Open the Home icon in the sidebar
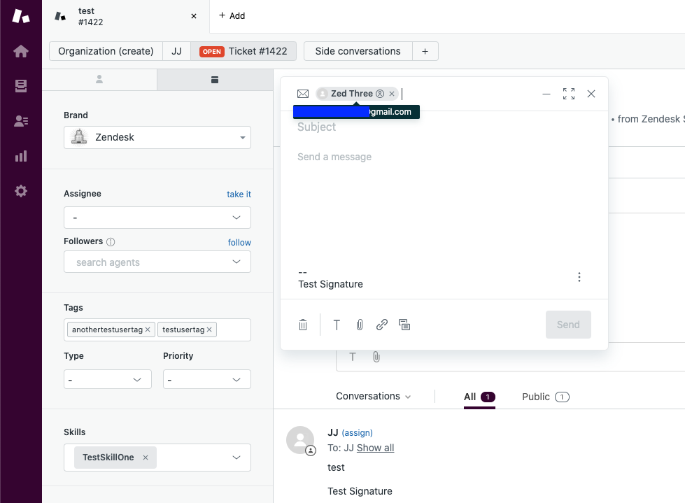The image size is (685, 503). coord(20,51)
